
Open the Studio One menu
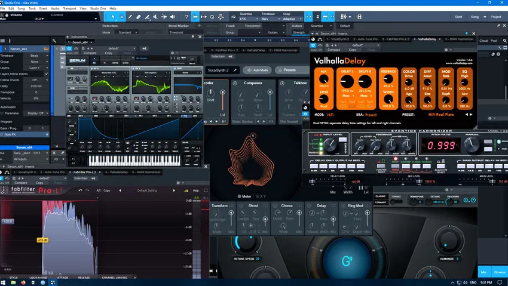pyautogui.click(x=98, y=8)
